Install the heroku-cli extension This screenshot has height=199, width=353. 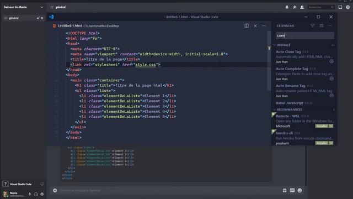point(322,143)
